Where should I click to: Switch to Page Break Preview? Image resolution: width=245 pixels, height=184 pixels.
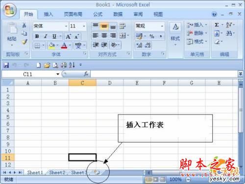tap(163, 180)
